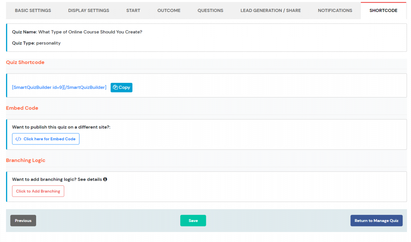Screen dimensions: 411x242
Task: Click the Previous button
Action: 23,220
